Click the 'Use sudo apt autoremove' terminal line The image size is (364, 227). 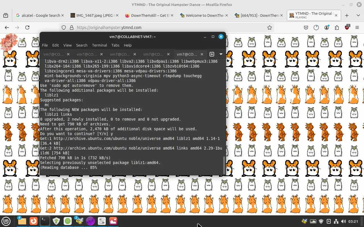[87, 85]
